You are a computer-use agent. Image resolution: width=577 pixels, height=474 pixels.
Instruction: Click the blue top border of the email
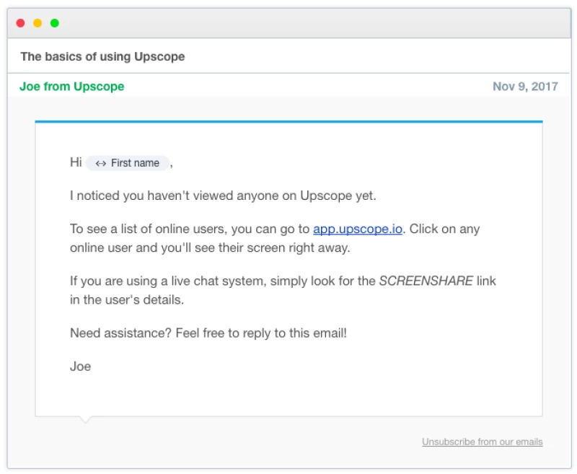(288, 122)
